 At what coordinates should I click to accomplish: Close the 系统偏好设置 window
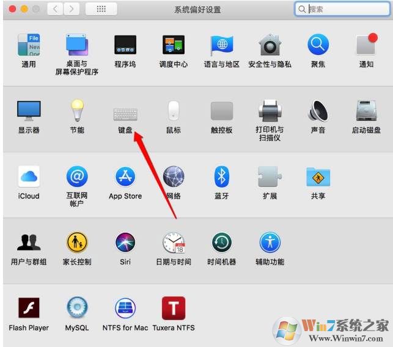pyautogui.click(x=12, y=9)
